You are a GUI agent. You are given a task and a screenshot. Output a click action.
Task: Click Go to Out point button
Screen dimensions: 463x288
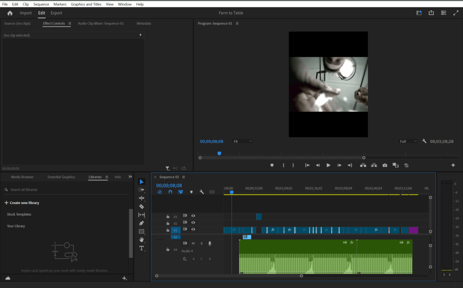click(x=350, y=165)
